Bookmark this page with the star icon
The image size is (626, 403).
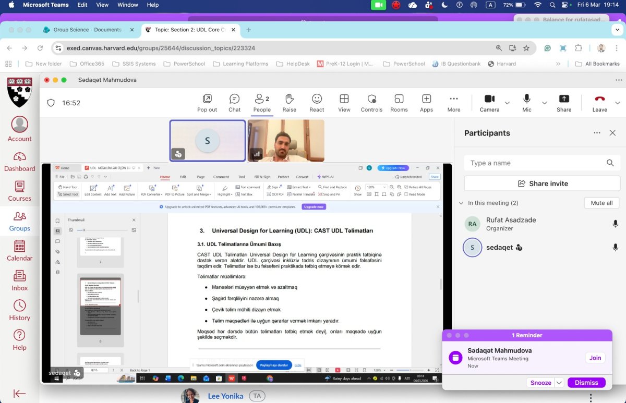tap(526, 48)
